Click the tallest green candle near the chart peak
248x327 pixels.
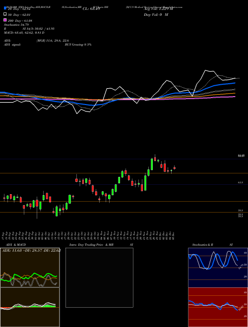pos(152,164)
